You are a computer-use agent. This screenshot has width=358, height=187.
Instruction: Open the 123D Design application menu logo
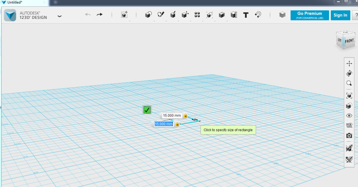10,15
